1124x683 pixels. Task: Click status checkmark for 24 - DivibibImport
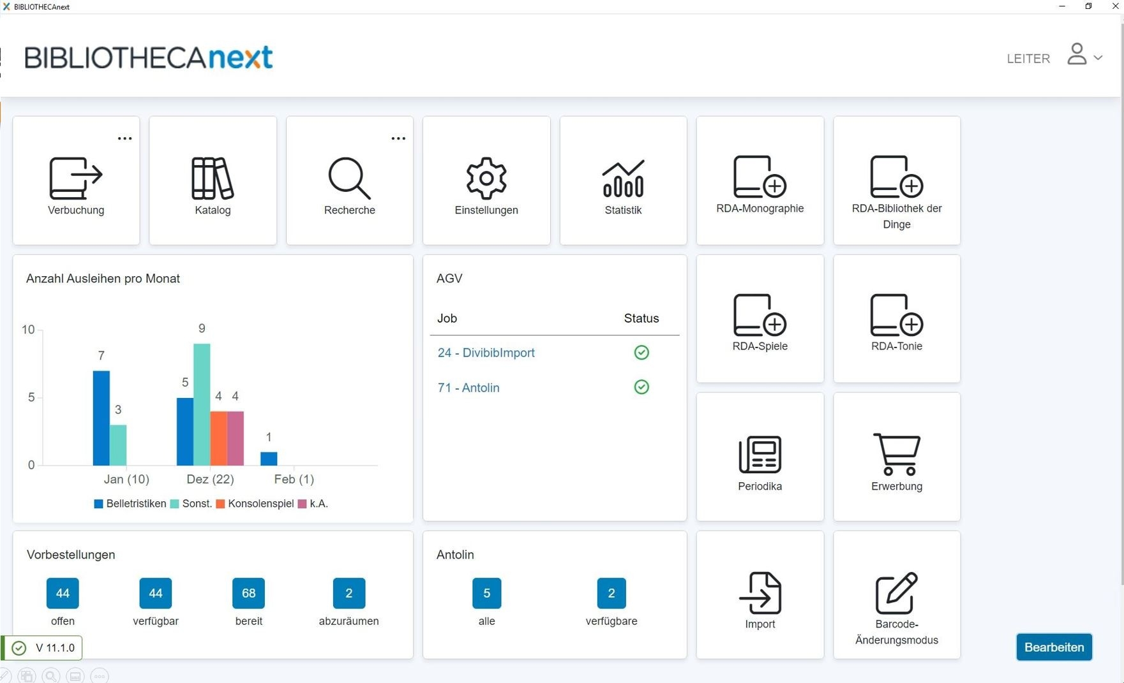[641, 353]
